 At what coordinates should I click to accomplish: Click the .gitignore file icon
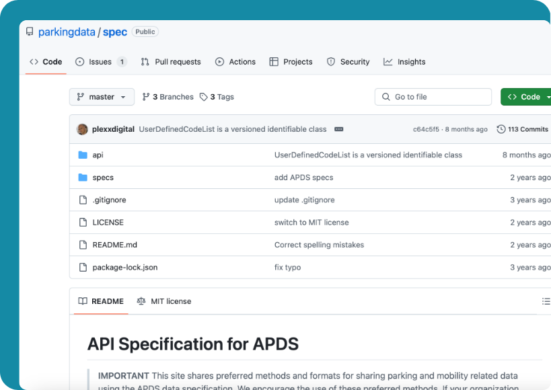[83, 200]
